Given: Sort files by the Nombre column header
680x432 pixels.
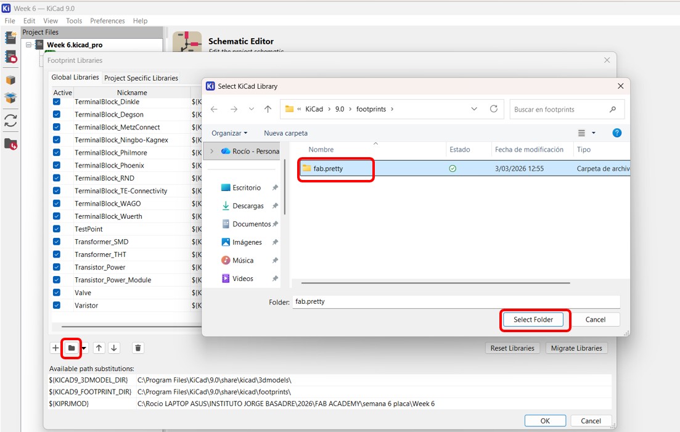Looking at the screenshot, I should 321,150.
